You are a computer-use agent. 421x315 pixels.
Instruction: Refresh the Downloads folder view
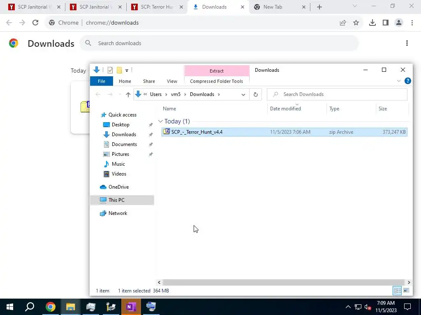tap(256, 94)
